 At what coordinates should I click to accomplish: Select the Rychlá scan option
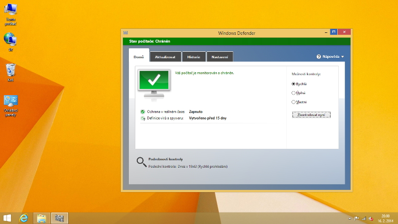294,84
